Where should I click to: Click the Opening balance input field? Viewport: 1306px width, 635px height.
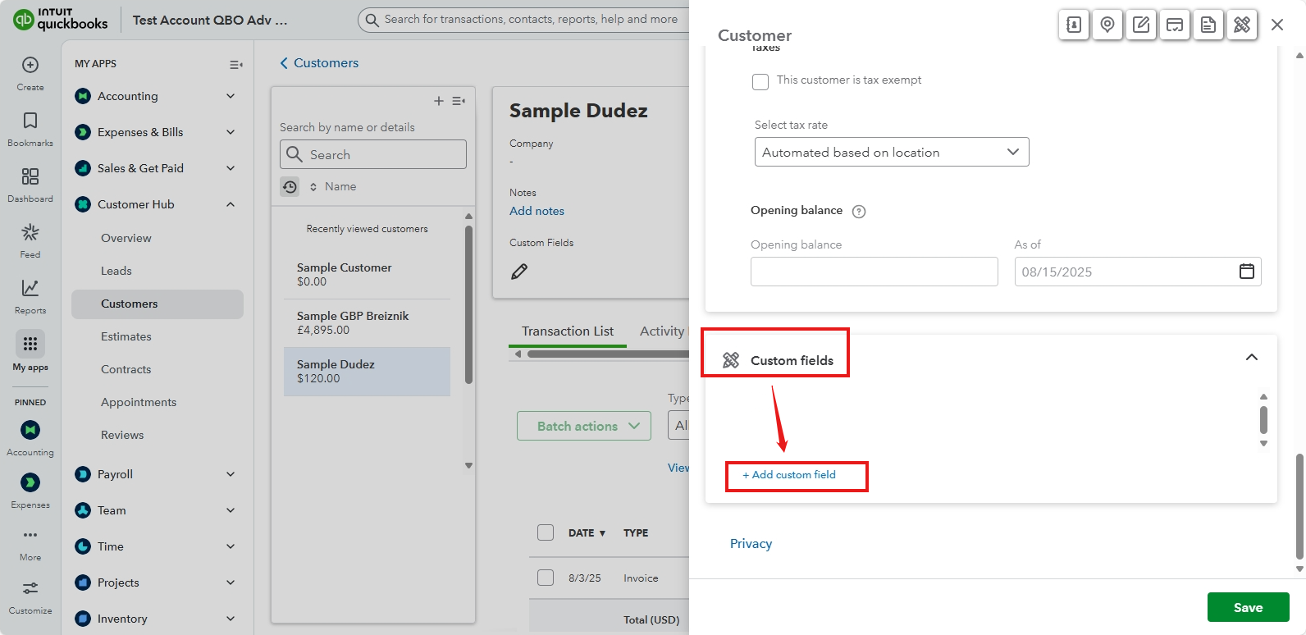tap(874, 272)
